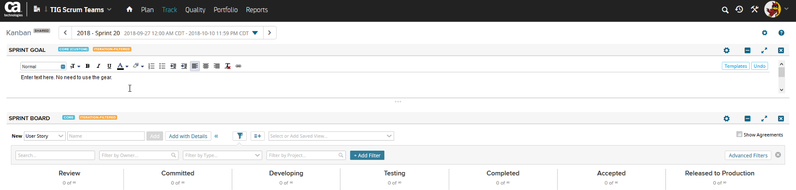Screen dimensions: 796x190
Task: Apply bulleted list formatting
Action: click(x=162, y=66)
